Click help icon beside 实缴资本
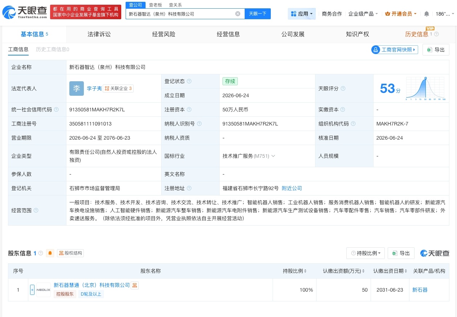Screen dimensions: 457x317 click(343, 110)
